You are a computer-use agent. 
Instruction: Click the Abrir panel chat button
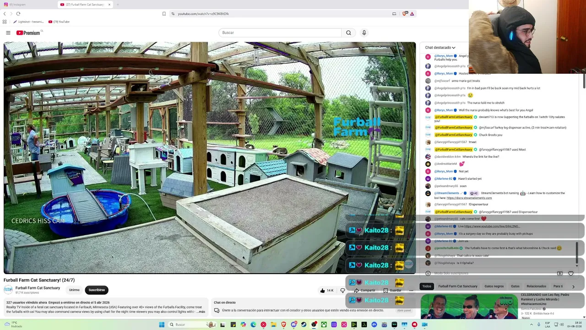pos(404,310)
